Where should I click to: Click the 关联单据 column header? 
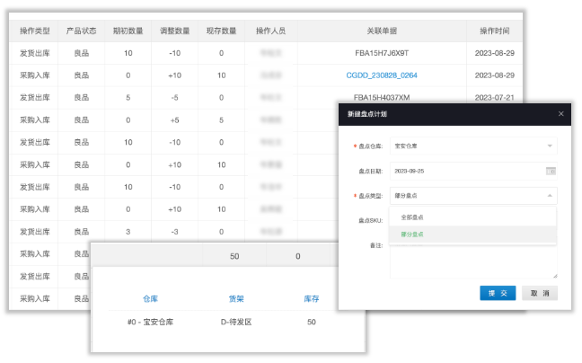tap(382, 31)
